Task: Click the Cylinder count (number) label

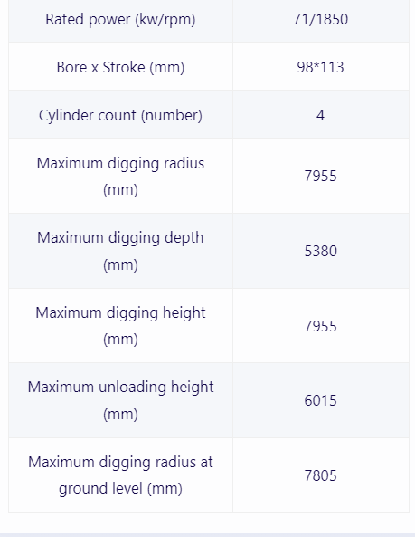Action: click(x=120, y=115)
